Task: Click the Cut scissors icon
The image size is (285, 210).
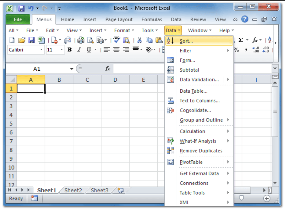Action: click(139, 40)
